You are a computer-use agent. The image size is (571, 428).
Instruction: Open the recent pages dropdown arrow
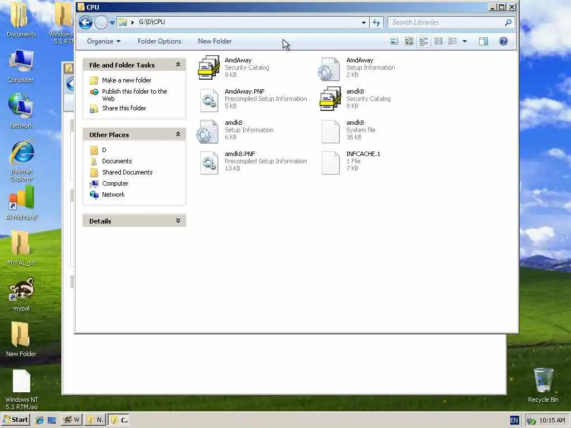[x=112, y=22]
